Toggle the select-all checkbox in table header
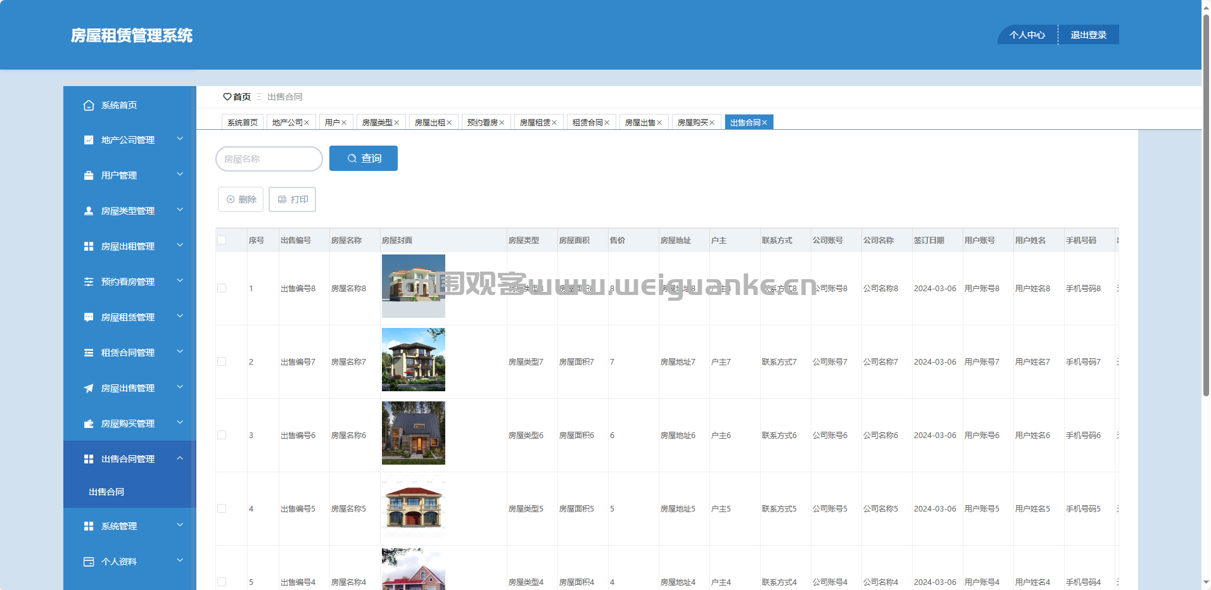 point(222,240)
